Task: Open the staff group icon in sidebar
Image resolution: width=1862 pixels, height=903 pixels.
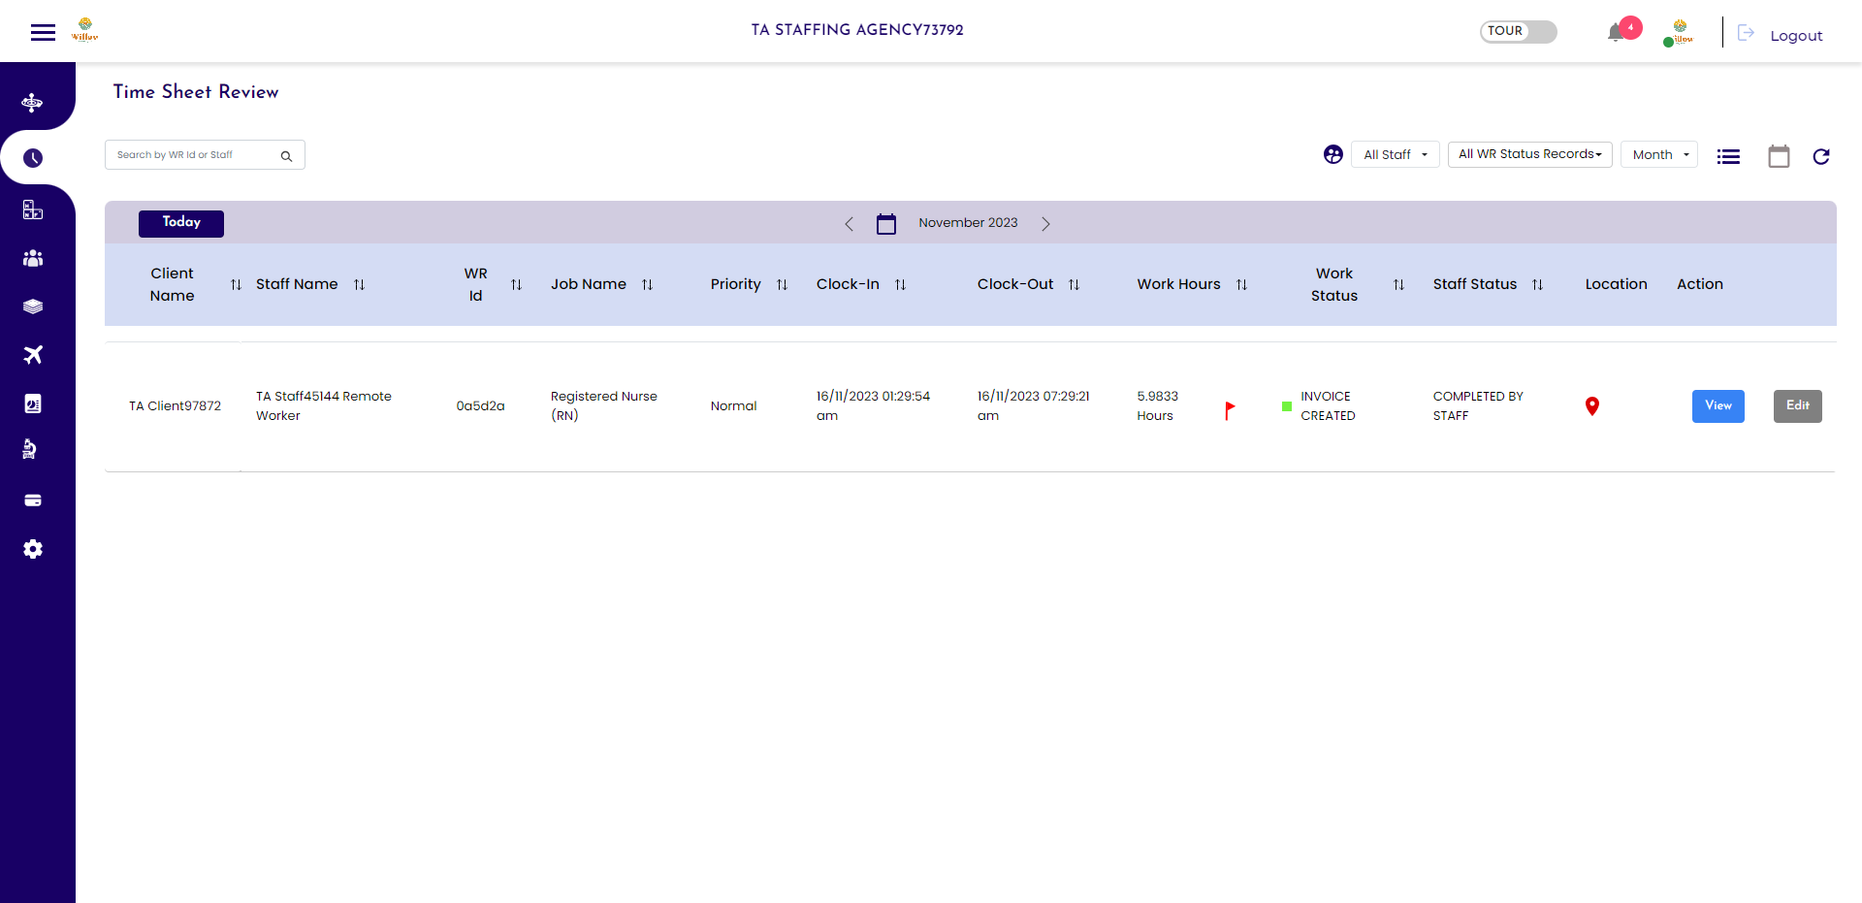Action: click(x=33, y=258)
